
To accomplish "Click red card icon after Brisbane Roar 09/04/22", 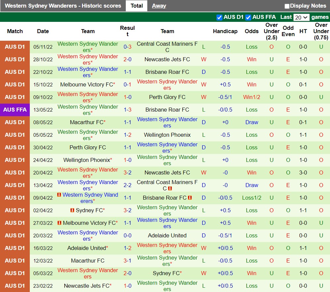I will (x=190, y=198).
